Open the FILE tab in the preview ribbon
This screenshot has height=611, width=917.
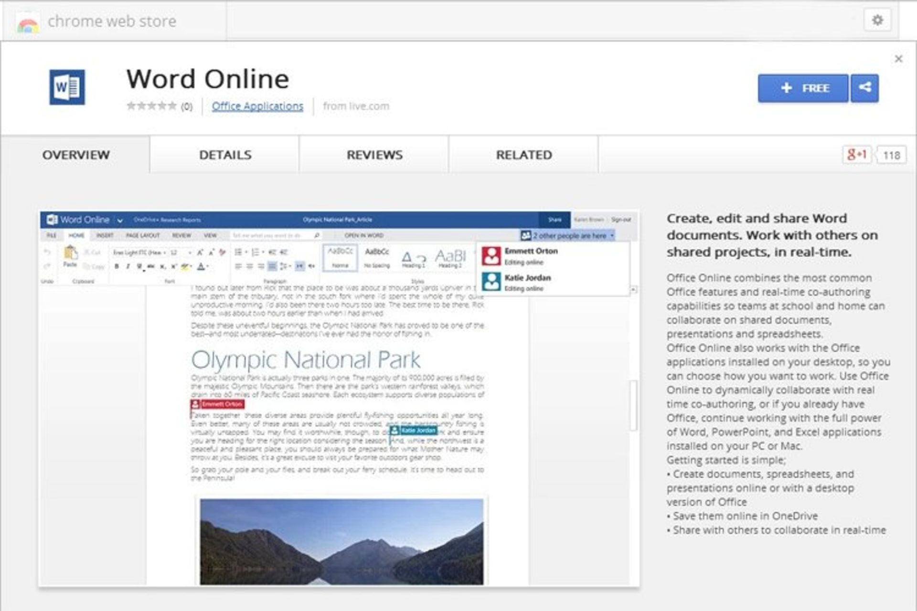(52, 235)
